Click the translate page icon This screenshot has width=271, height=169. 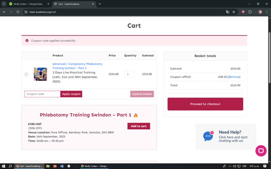[228, 12]
